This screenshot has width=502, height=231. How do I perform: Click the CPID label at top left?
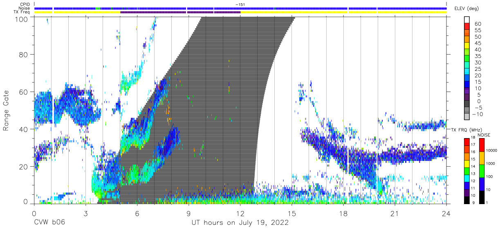coord(25,4)
